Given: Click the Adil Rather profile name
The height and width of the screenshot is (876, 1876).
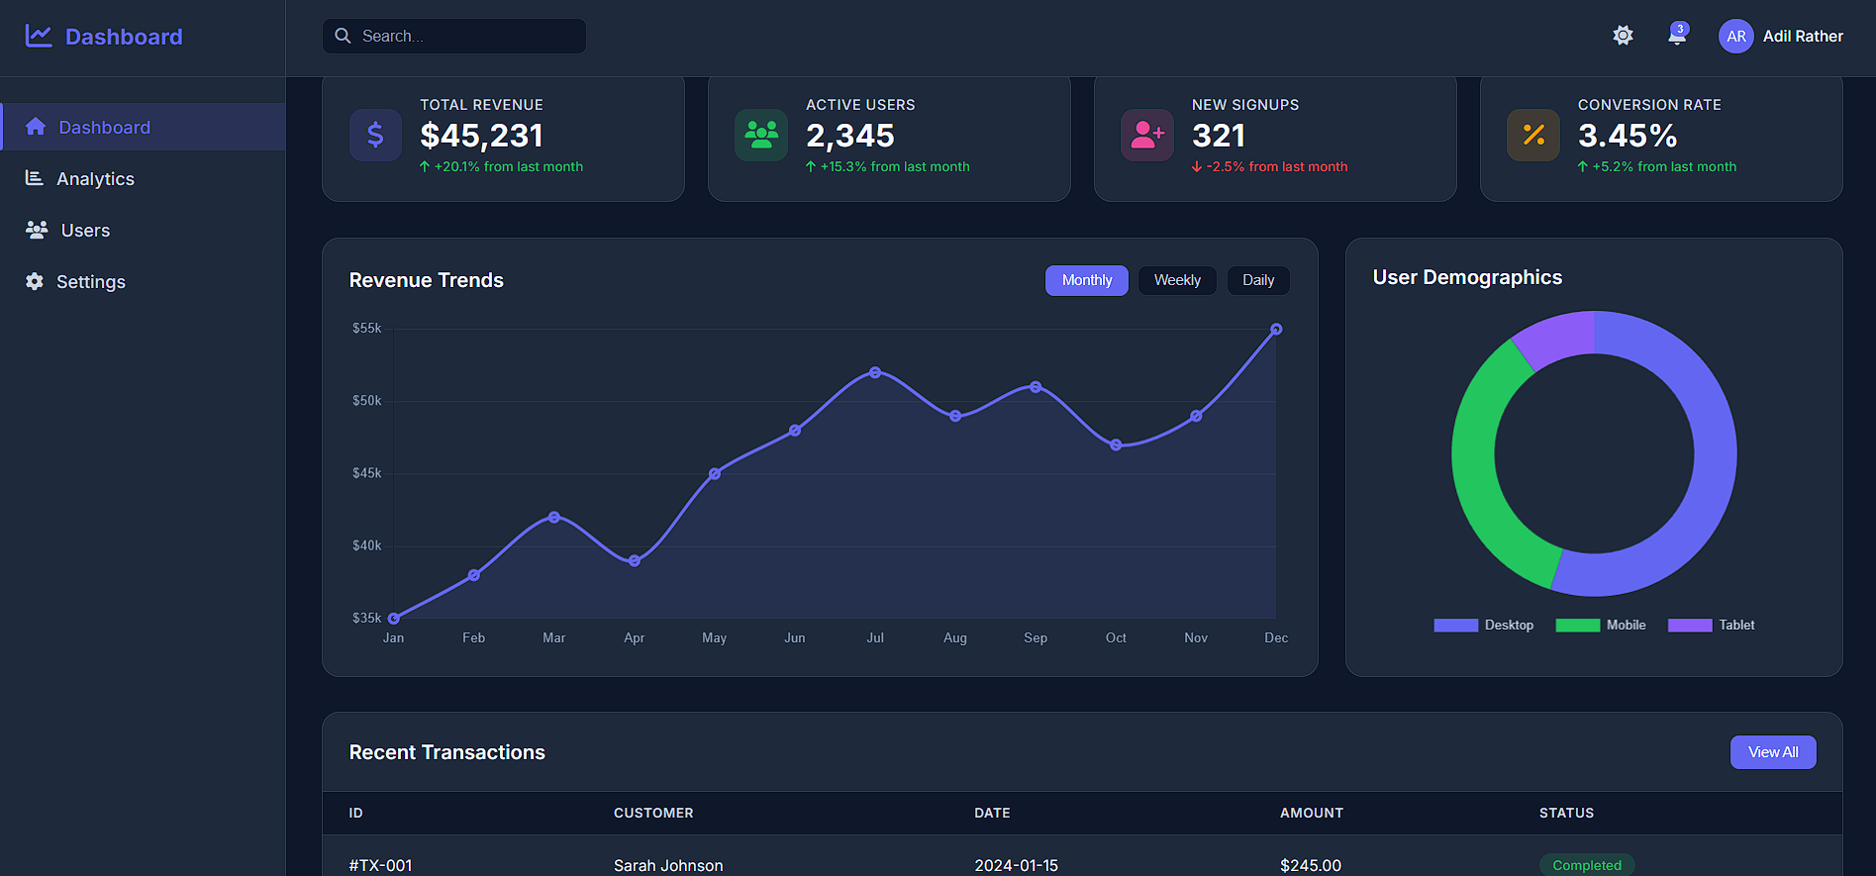Looking at the screenshot, I should pyautogui.click(x=1803, y=36).
